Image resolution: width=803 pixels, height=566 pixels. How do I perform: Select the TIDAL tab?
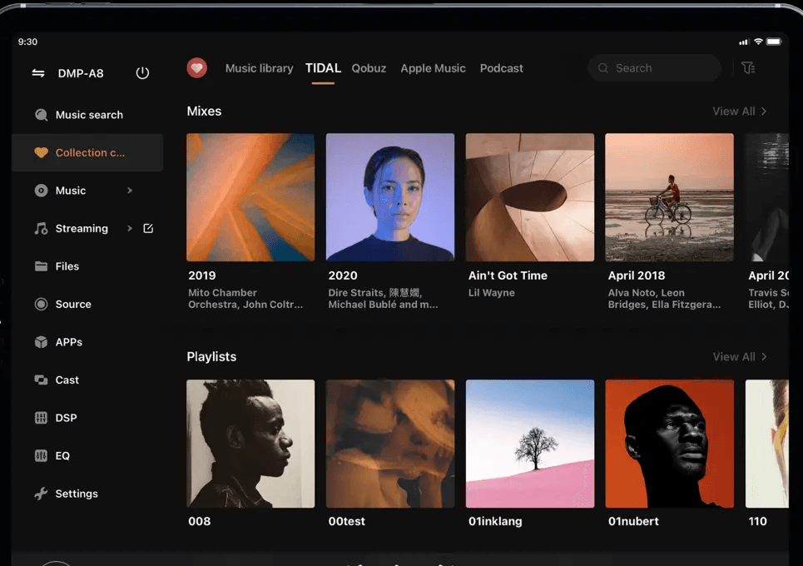[x=323, y=68]
